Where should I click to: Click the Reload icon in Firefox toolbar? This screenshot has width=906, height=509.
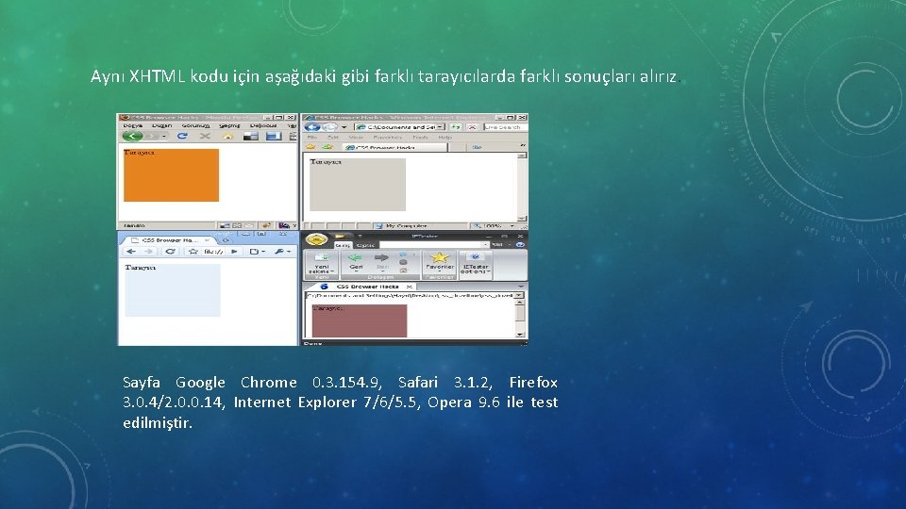182,136
